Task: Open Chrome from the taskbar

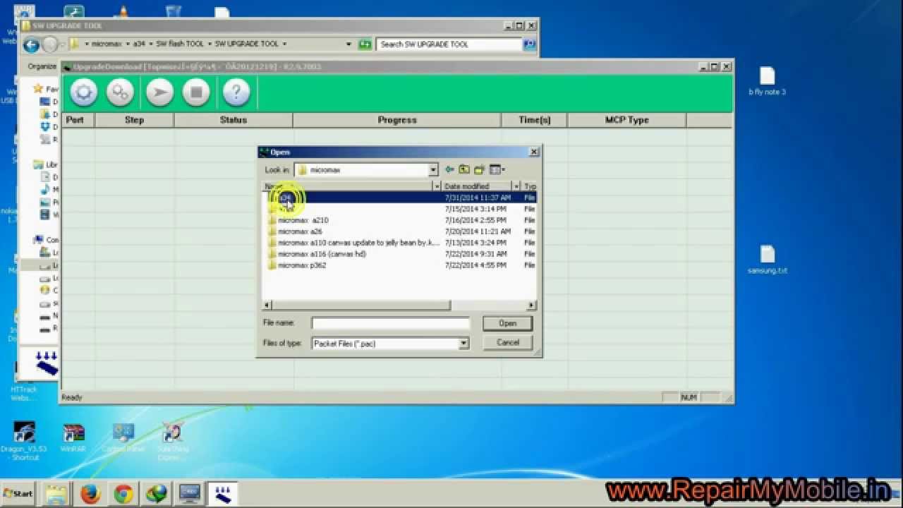Action: pos(123,494)
